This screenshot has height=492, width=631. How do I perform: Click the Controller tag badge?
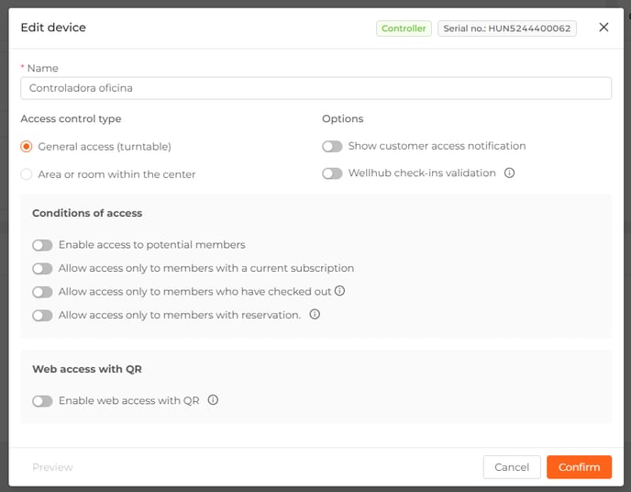coord(404,28)
